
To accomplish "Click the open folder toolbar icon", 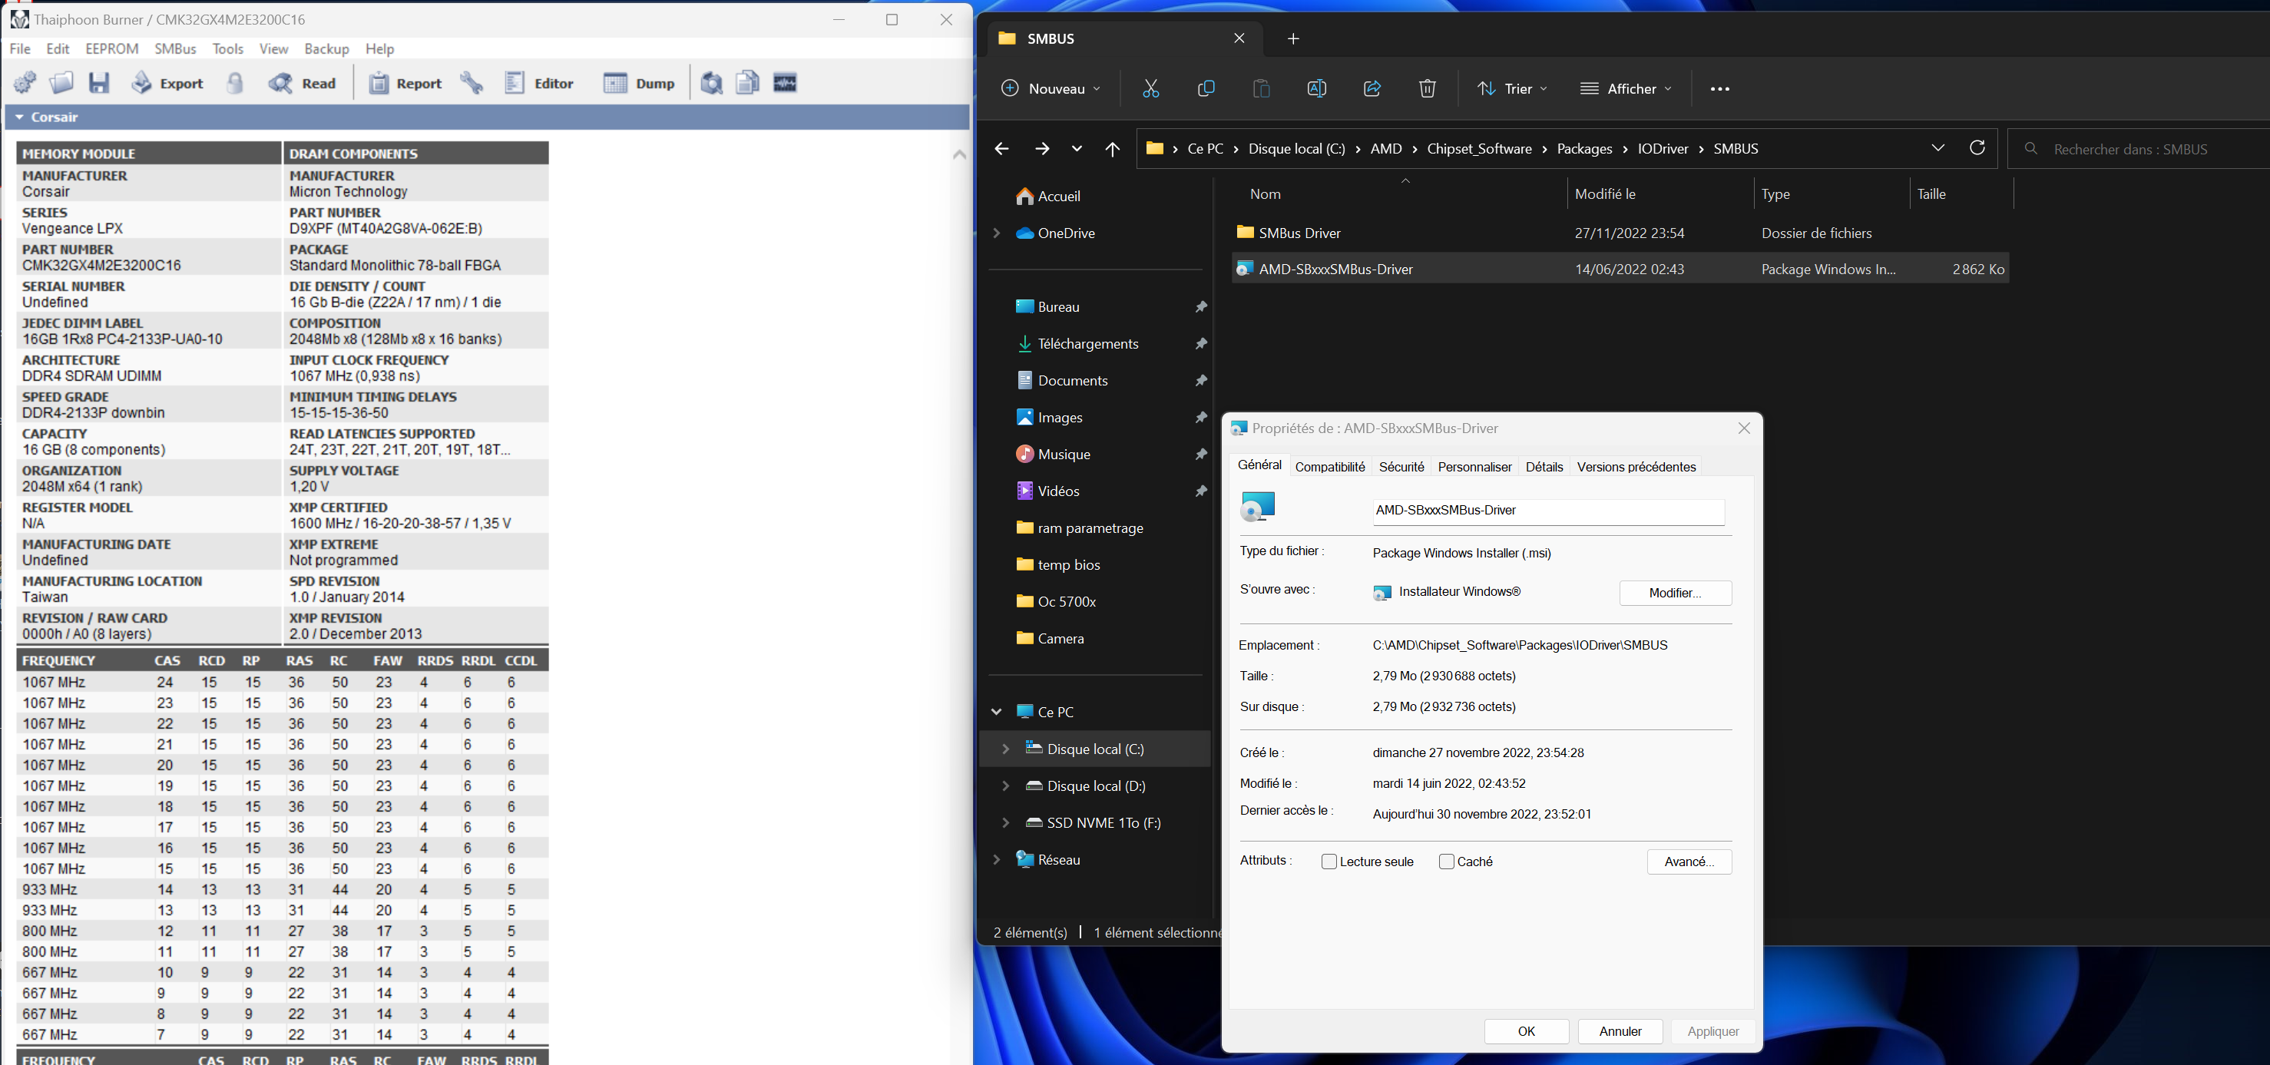I will coord(61,83).
